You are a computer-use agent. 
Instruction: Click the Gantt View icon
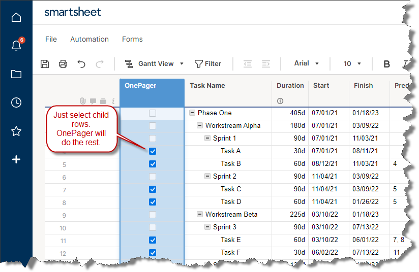click(x=129, y=64)
